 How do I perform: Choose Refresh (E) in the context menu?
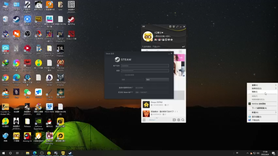click(262, 92)
